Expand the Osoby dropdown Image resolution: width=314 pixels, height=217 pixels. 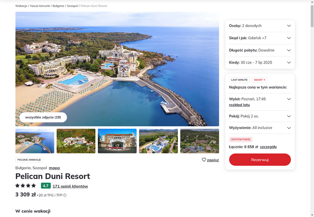(260, 26)
